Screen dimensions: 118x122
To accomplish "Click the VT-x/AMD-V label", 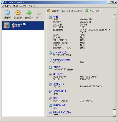I will click(x=60, y=40).
